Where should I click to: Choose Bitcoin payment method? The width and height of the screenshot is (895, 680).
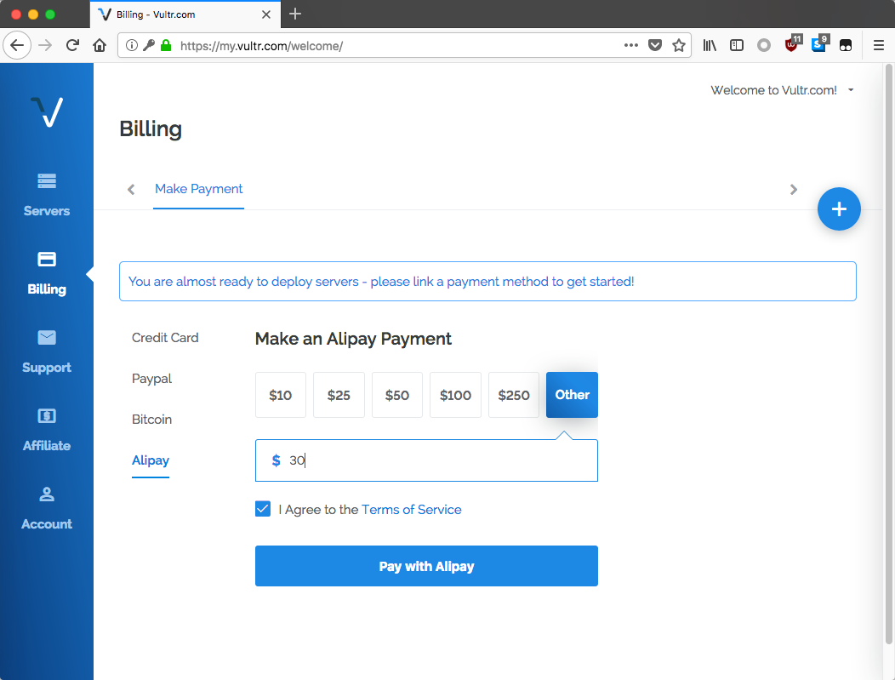(151, 419)
